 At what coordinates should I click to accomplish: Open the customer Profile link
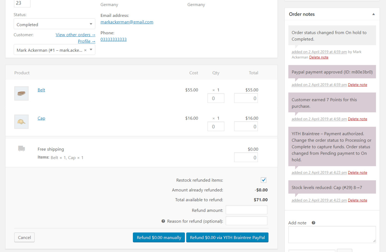click(86, 41)
